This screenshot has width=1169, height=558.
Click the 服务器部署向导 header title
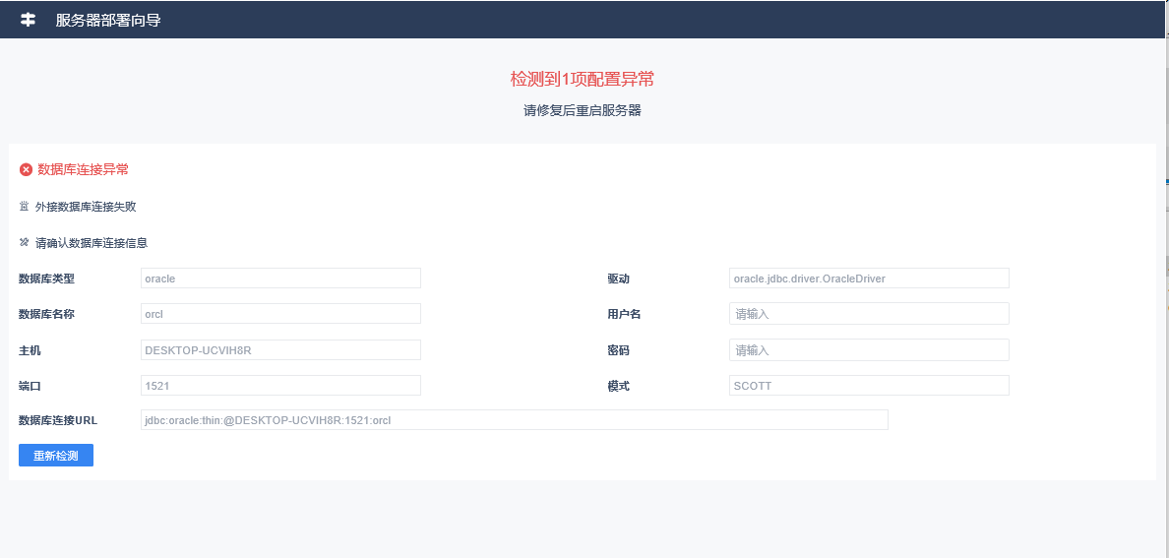coord(109,20)
